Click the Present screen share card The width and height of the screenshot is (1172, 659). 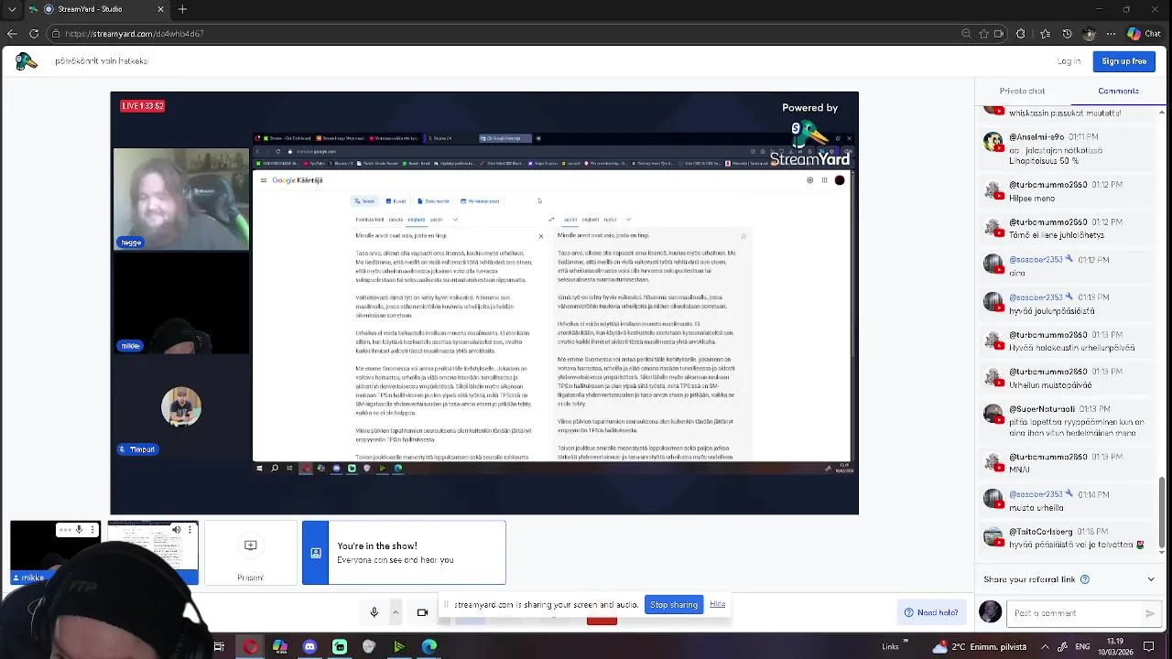(x=250, y=553)
